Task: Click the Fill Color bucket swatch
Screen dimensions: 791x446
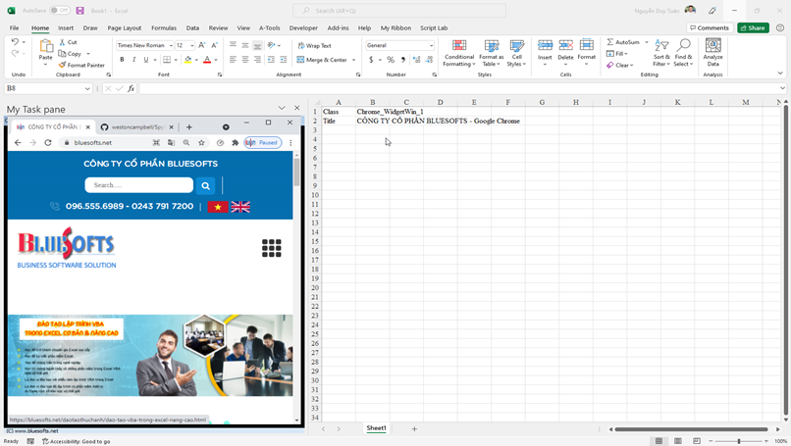Action: tap(188, 60)
